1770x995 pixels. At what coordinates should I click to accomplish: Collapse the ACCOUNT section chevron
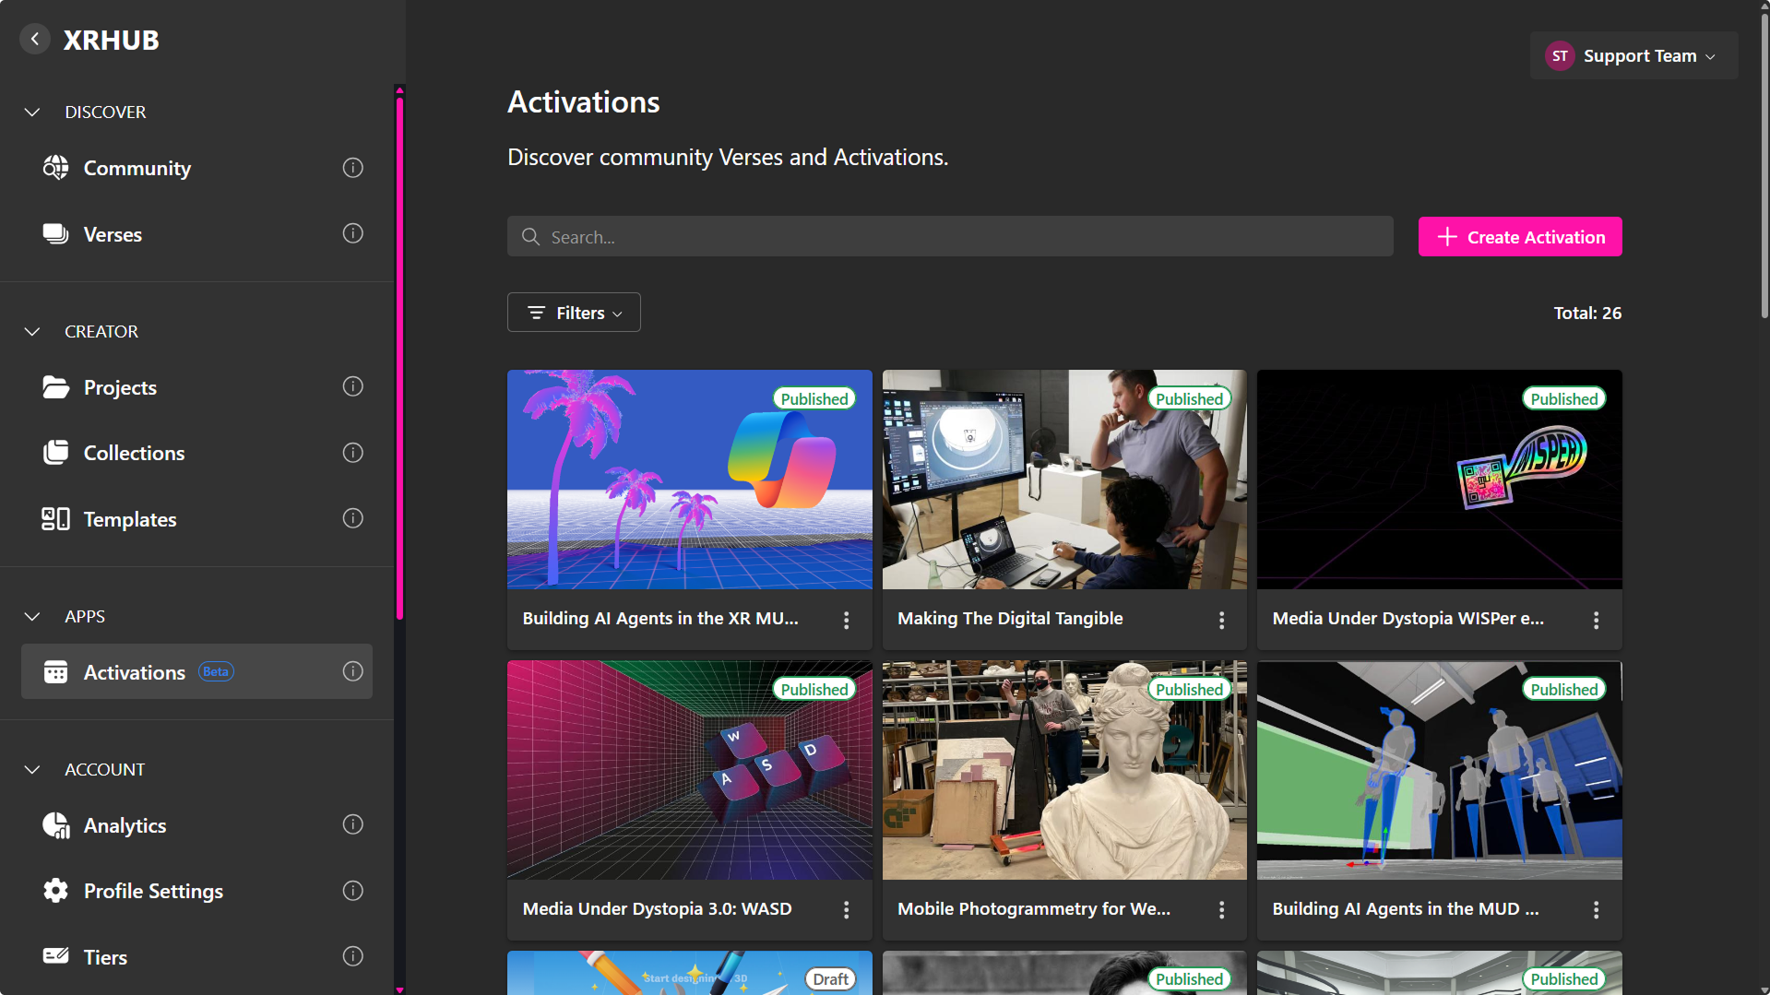pyautogui.click(x=32, y=770)
